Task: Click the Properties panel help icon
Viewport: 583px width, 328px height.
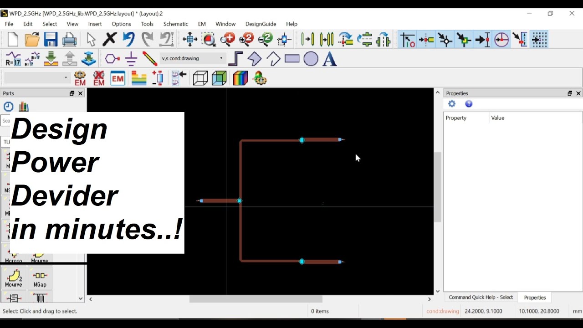Action: (469, 104)
